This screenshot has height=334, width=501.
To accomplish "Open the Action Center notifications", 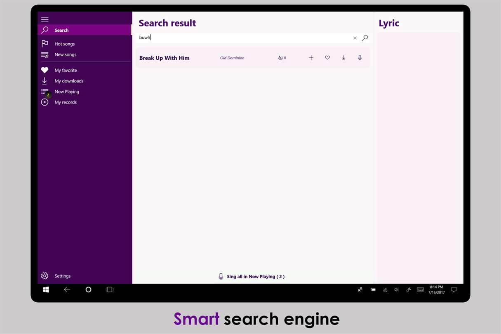I will click(x=454, y=290).
